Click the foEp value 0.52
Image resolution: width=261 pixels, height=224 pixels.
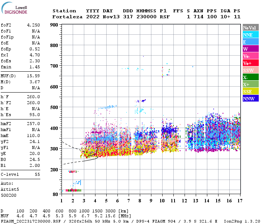[35, 49]
